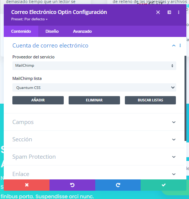This screenshot has height=199, width=189.
Task: Expand the Enlace section
Action: (x=94, y=174)
